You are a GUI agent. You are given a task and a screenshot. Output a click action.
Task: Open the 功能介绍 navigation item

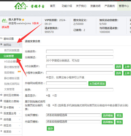[x=67, y=6]
